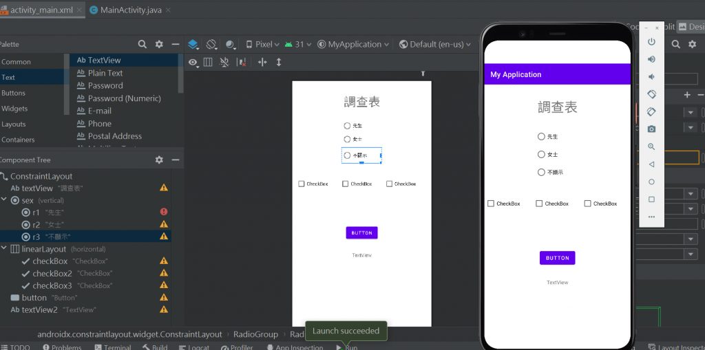Open the design surface layers selector
Screen dimensions: 705x350
(x=193, y=45)
